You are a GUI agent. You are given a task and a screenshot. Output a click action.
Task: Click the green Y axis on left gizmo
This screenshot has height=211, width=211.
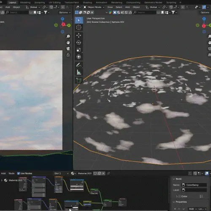pos(69,25)
